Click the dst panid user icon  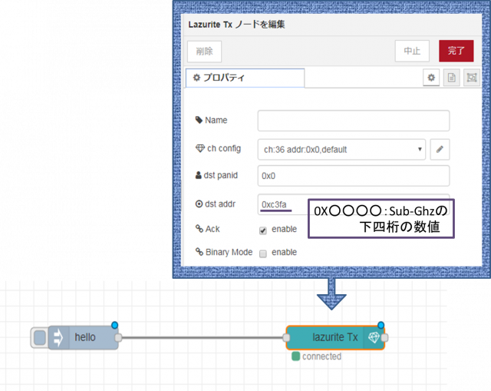click(198, 175)
